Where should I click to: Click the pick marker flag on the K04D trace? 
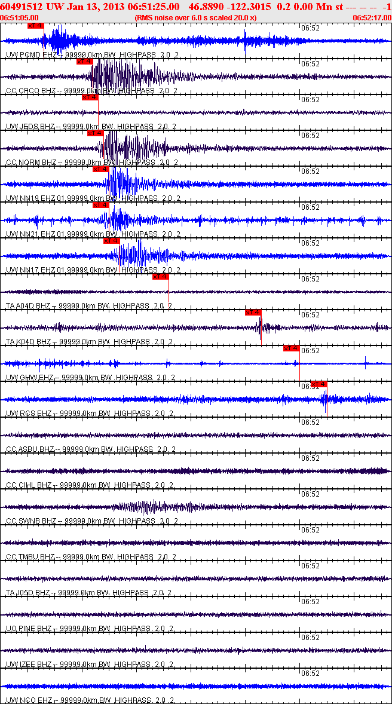point(253,313)
